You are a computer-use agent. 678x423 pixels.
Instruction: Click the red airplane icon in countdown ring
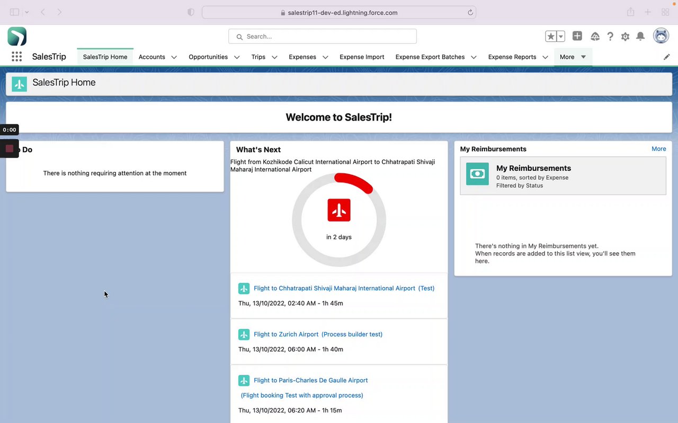coord(339,210)
